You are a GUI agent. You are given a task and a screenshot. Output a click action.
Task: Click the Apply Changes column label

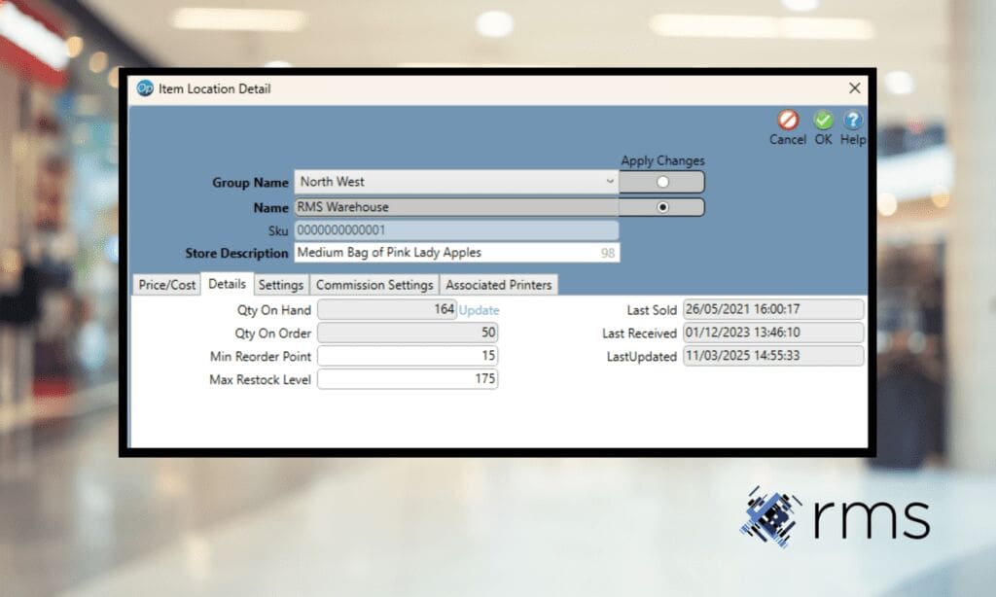(x=662, y=161)
